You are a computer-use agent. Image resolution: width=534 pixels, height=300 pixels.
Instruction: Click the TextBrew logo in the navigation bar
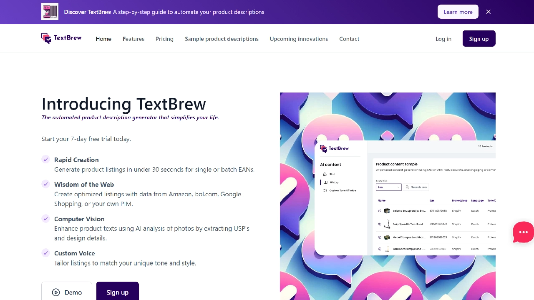point(61,38)
